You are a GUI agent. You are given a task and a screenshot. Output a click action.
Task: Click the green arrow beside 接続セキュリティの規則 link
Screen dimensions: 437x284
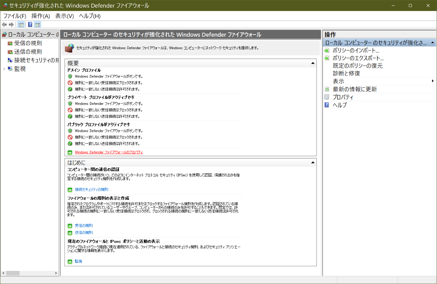[70, 190]
